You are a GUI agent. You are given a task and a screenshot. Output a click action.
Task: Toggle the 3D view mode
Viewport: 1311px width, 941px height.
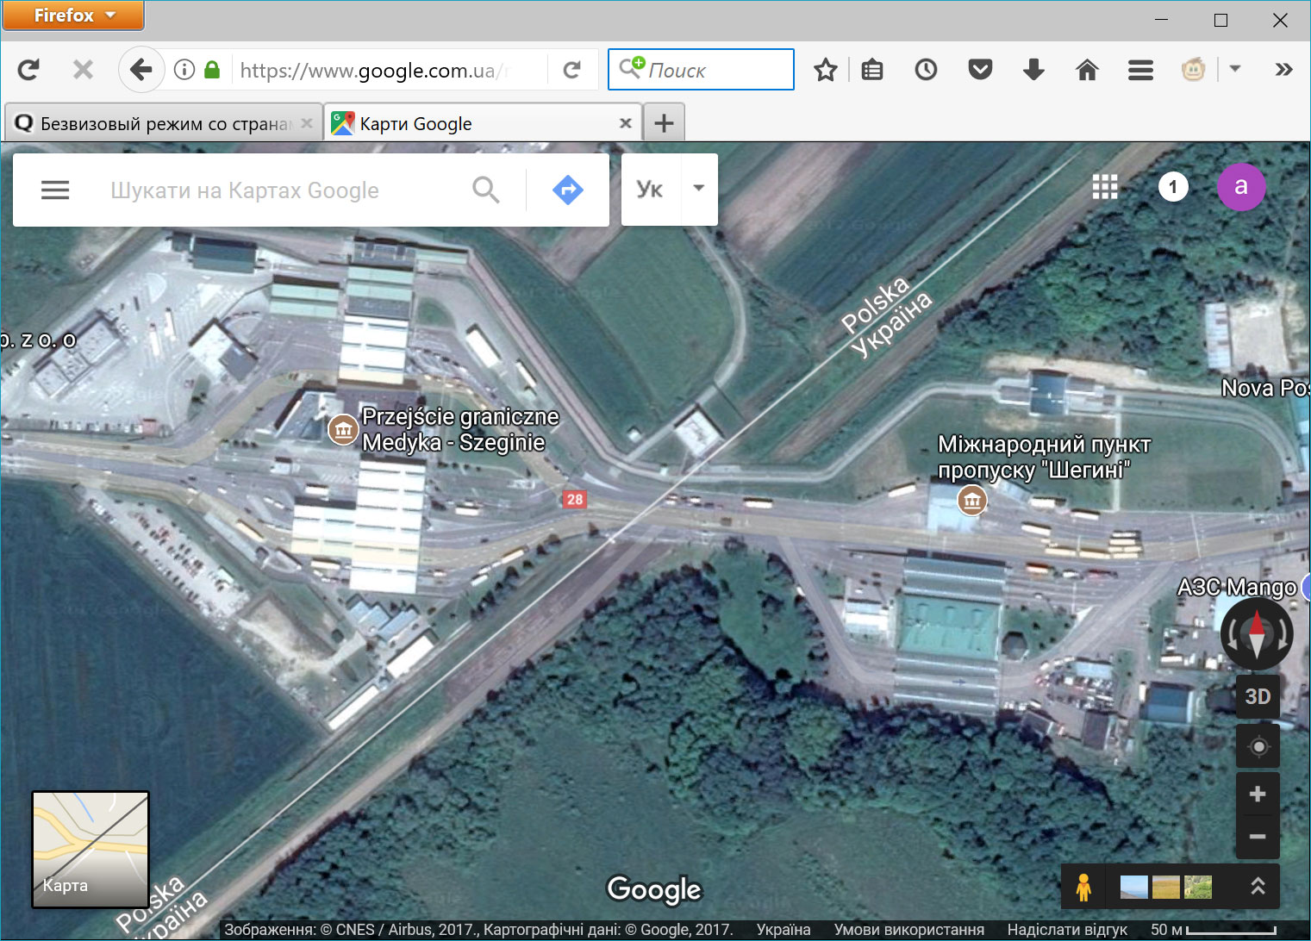tap(1258, 696)
